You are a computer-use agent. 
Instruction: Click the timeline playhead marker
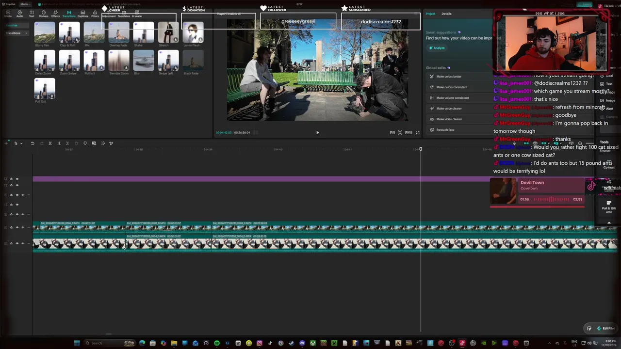click(421, 149)
